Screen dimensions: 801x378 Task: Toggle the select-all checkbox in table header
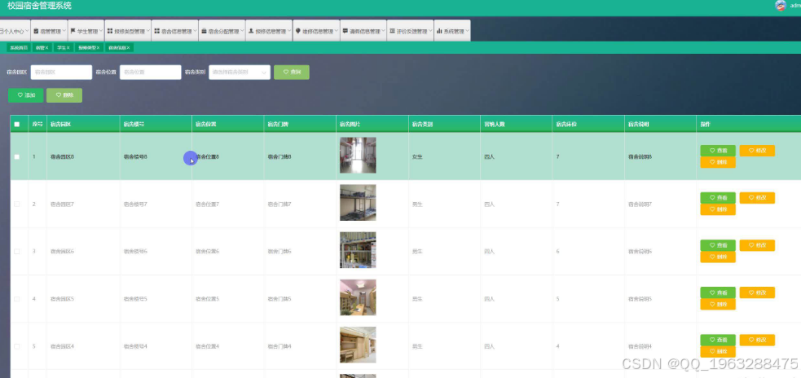17,124
